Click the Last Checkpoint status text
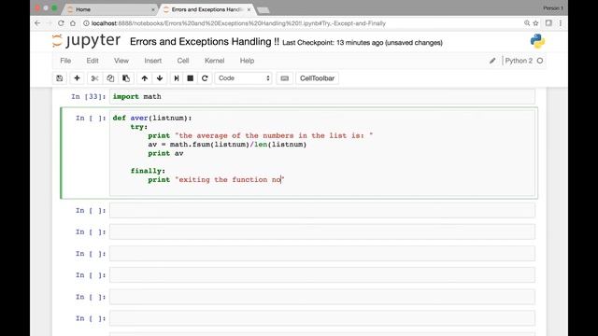This screenshot has height=336, width=598. [363, 43]
